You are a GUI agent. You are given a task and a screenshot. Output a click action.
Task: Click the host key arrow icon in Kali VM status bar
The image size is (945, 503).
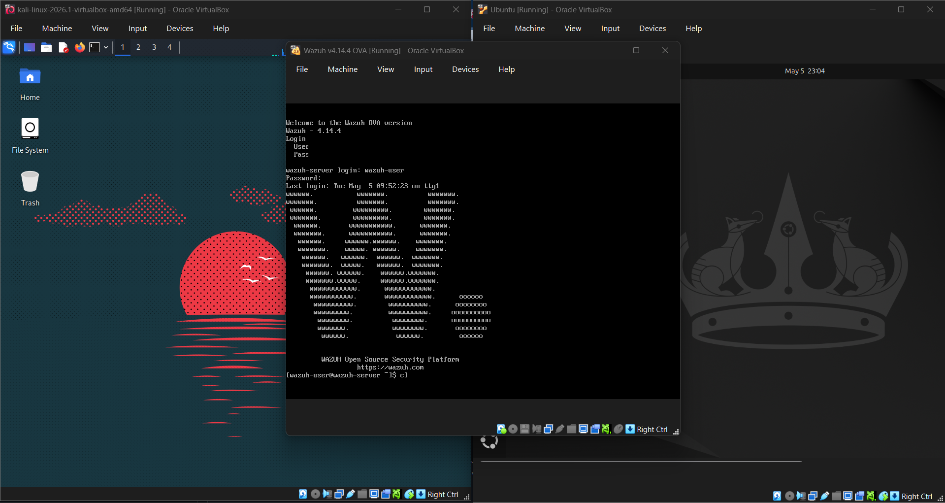pyautogui.click(x=421, y=494)
